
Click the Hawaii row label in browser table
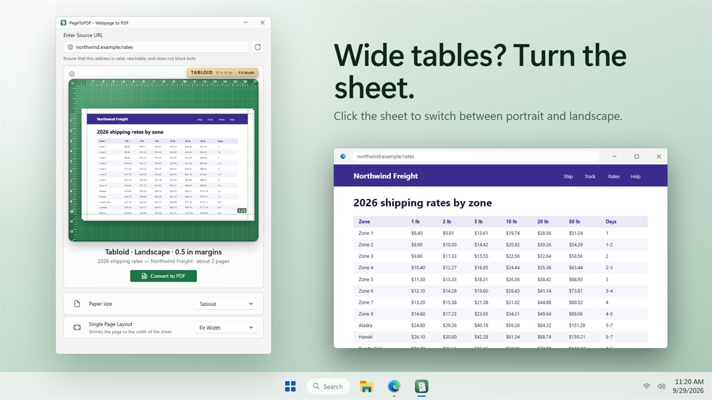coord(365,337)
